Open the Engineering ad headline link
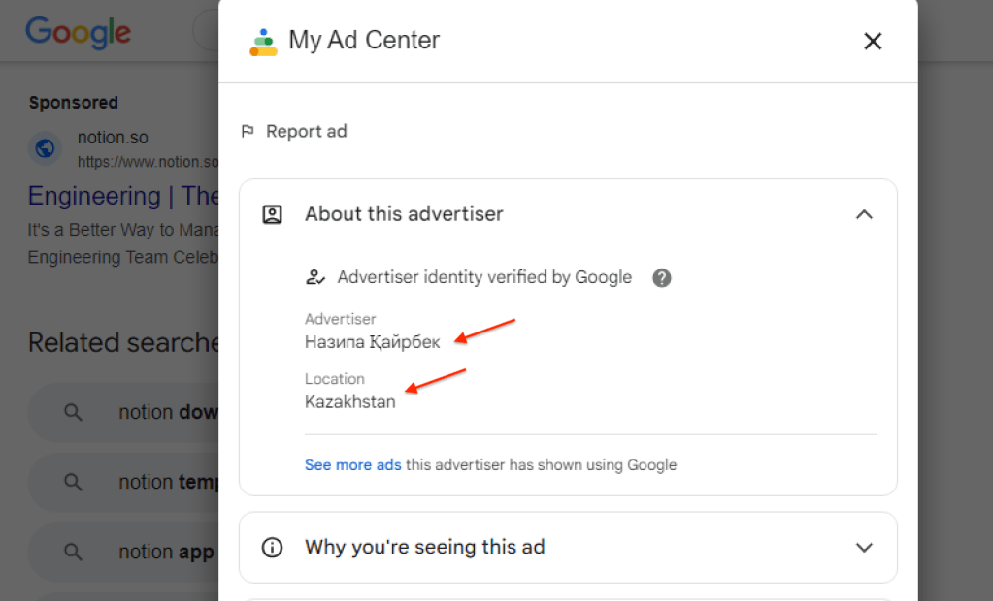993x601 pixels. [123, 196]
